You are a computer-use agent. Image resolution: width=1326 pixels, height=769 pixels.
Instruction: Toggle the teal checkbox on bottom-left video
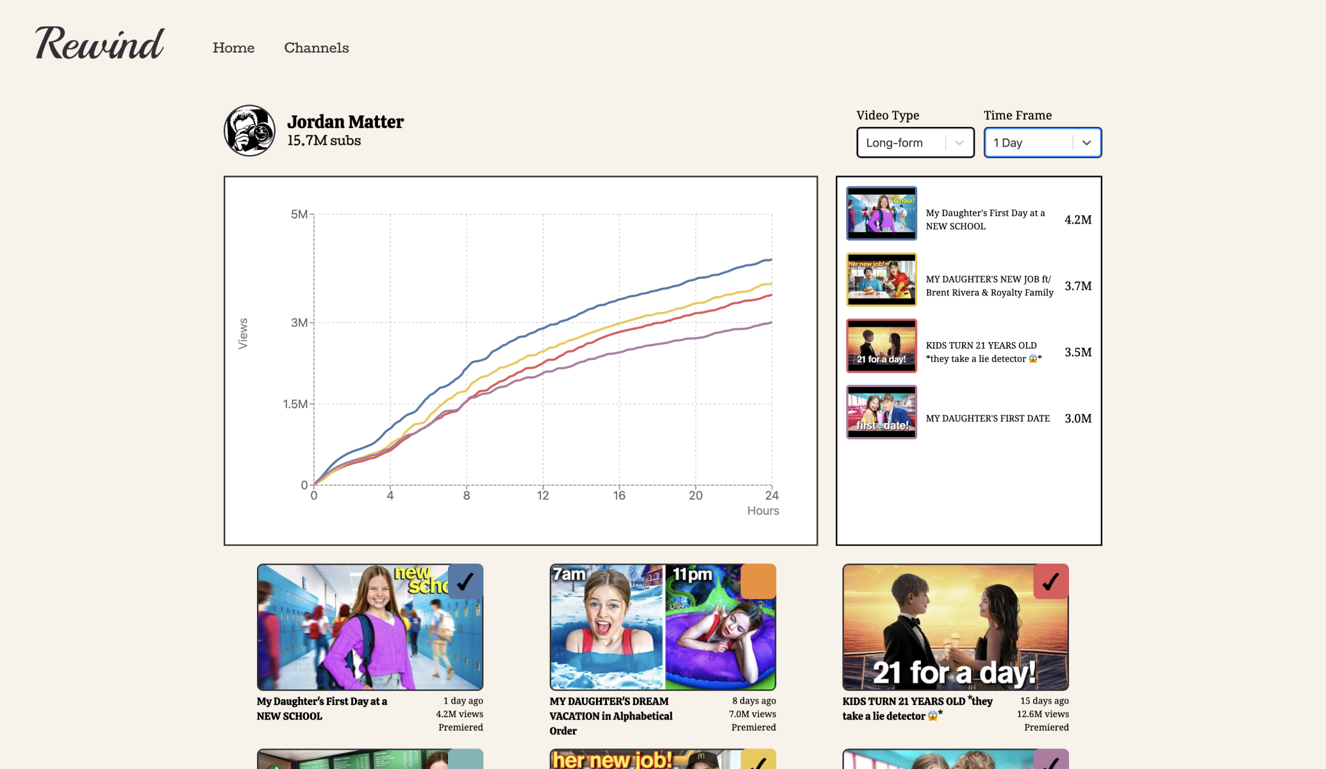pyautogui.click(x=465, y=759)
